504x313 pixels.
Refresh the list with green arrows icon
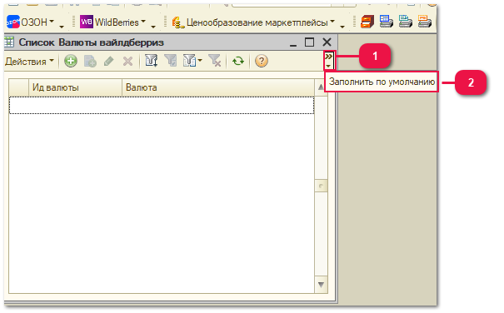pyautogui.click(x=238, y=61)
